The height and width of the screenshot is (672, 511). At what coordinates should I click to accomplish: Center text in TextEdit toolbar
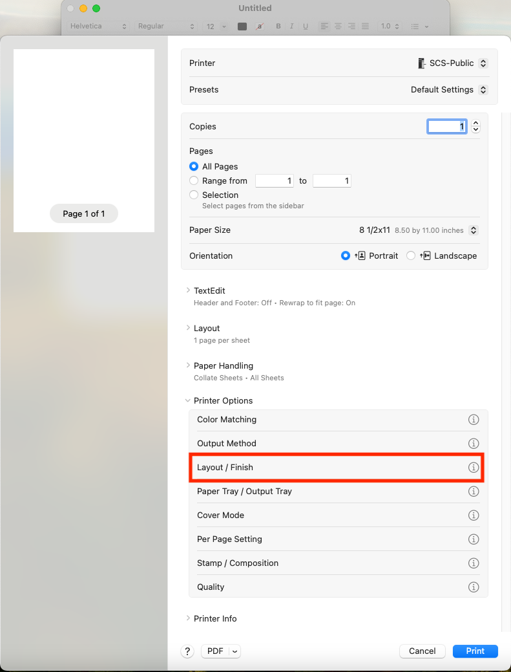click(x=338, y=26)
